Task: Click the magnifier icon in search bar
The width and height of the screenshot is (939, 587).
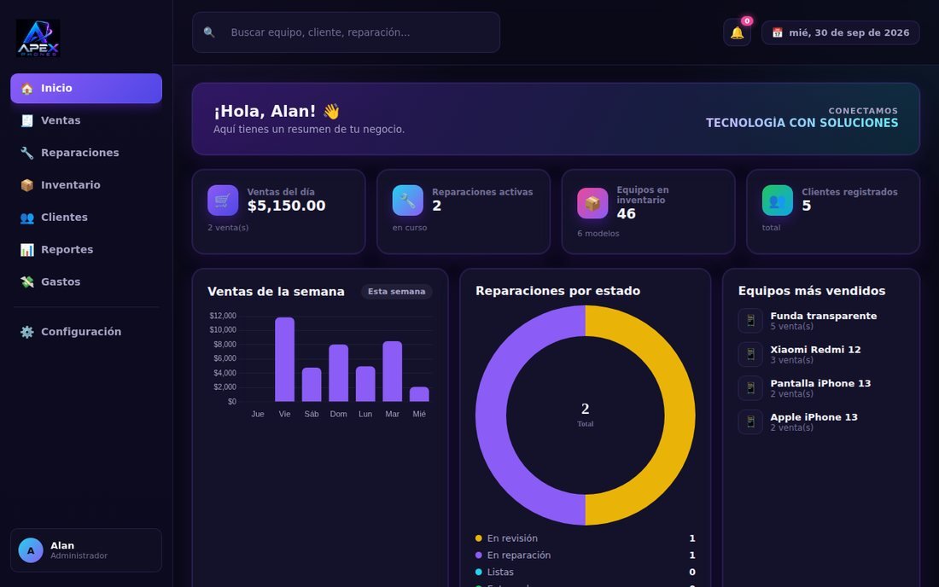Action: point(209,32)
